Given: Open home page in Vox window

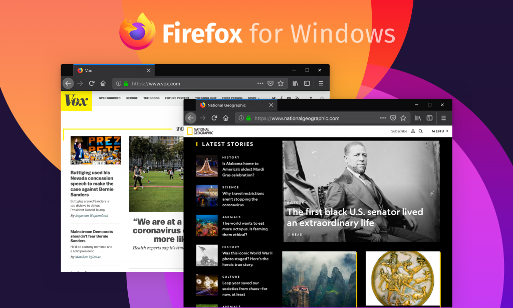Looking at the screenshot, I should pyautogui.click(x=103, y=83).
